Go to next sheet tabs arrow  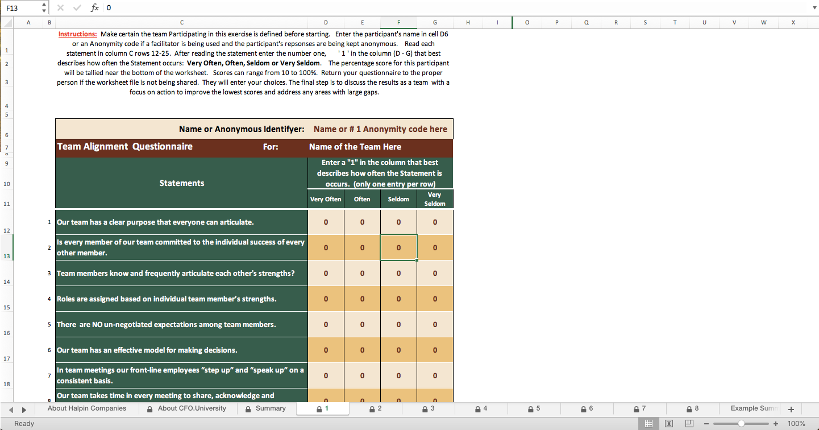coord(24,410)
